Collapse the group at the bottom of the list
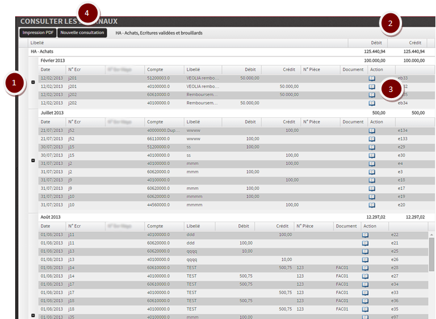This screenshot has width=436, height=319. click(x=33, y=315)
